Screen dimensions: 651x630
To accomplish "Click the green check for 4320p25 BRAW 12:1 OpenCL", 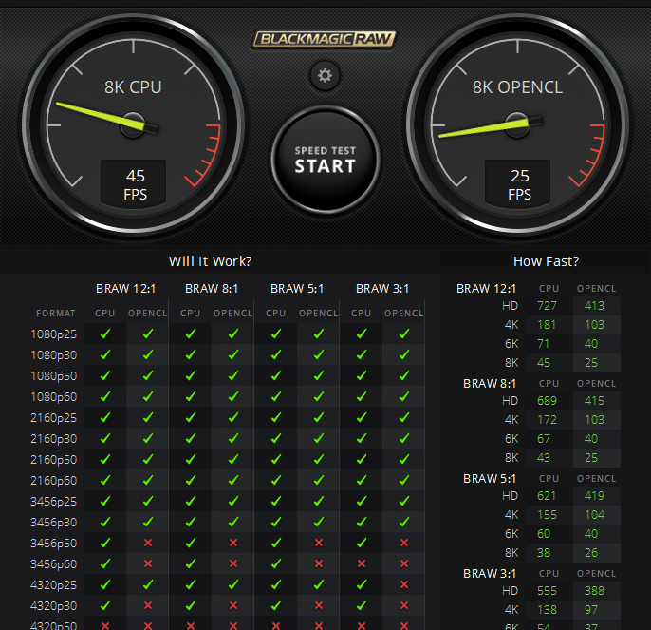I will click(148, 584).
